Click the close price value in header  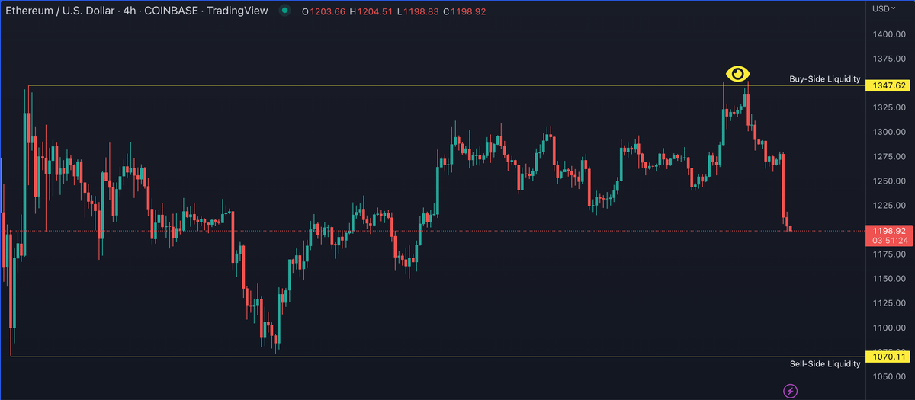coord(468,11)
